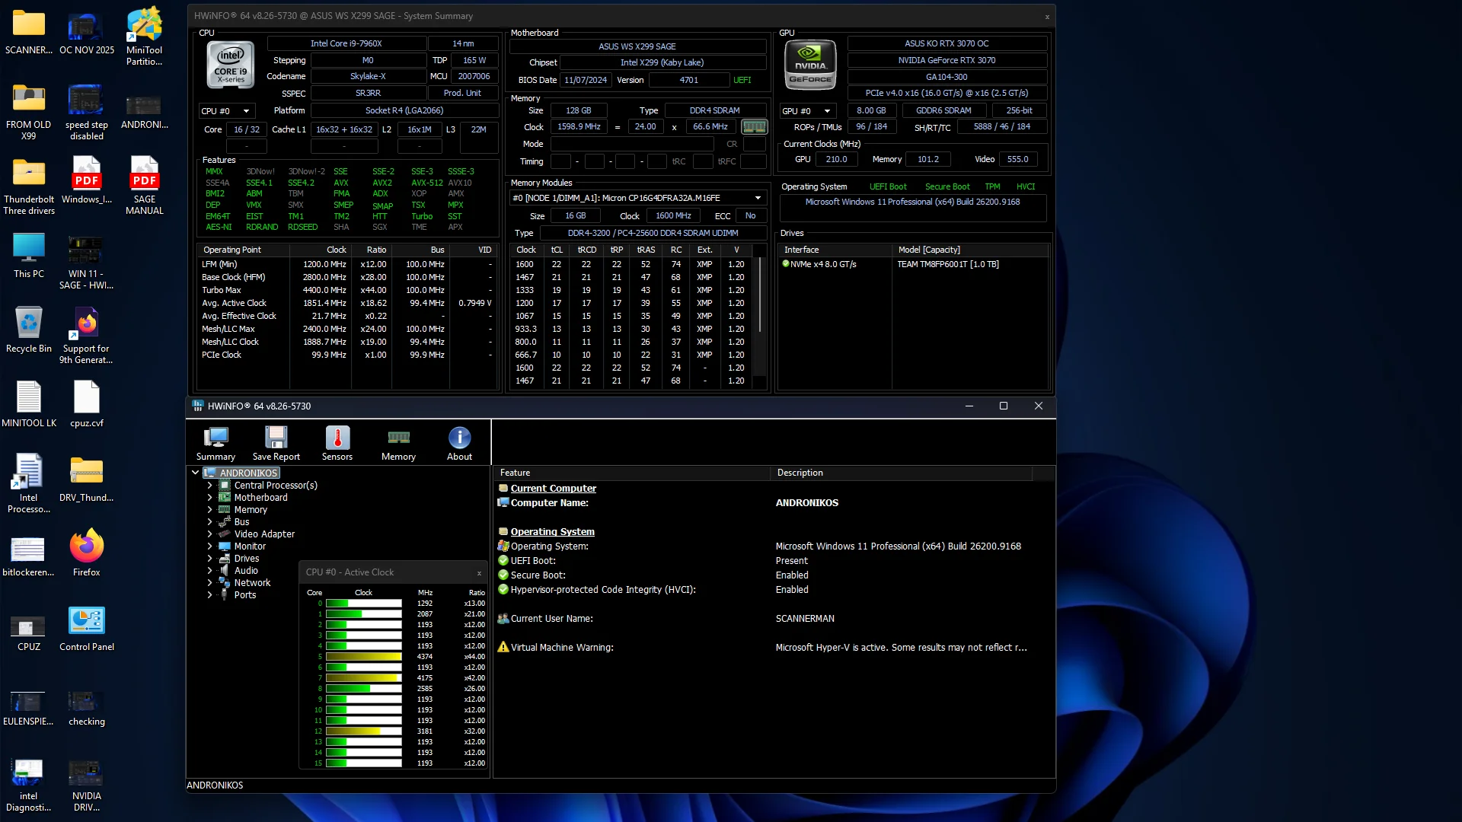The image size is (1462, 822).
Task: Click the Intel Core i9-7960X name field
Action: pyautogui.click(x=346, y=43)
